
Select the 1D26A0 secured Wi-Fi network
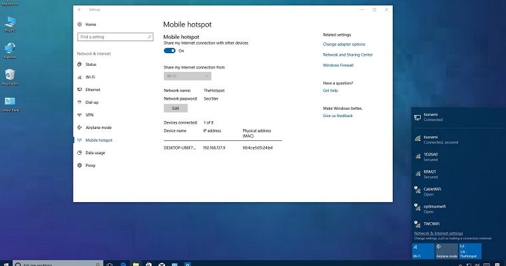click(458, 157)
